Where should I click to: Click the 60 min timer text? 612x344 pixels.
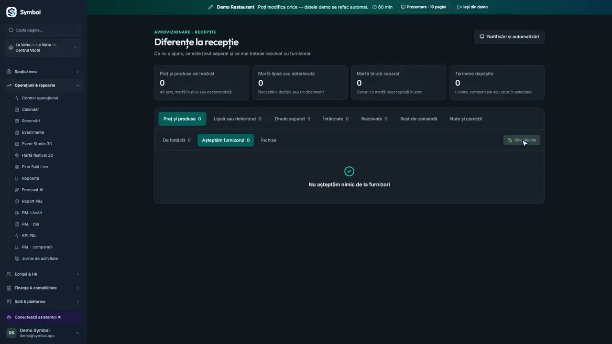click(385, 7)
